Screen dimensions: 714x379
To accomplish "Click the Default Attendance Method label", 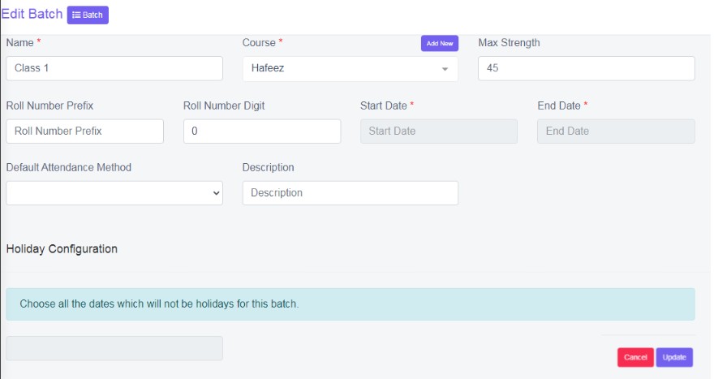I will click(69, 168).
